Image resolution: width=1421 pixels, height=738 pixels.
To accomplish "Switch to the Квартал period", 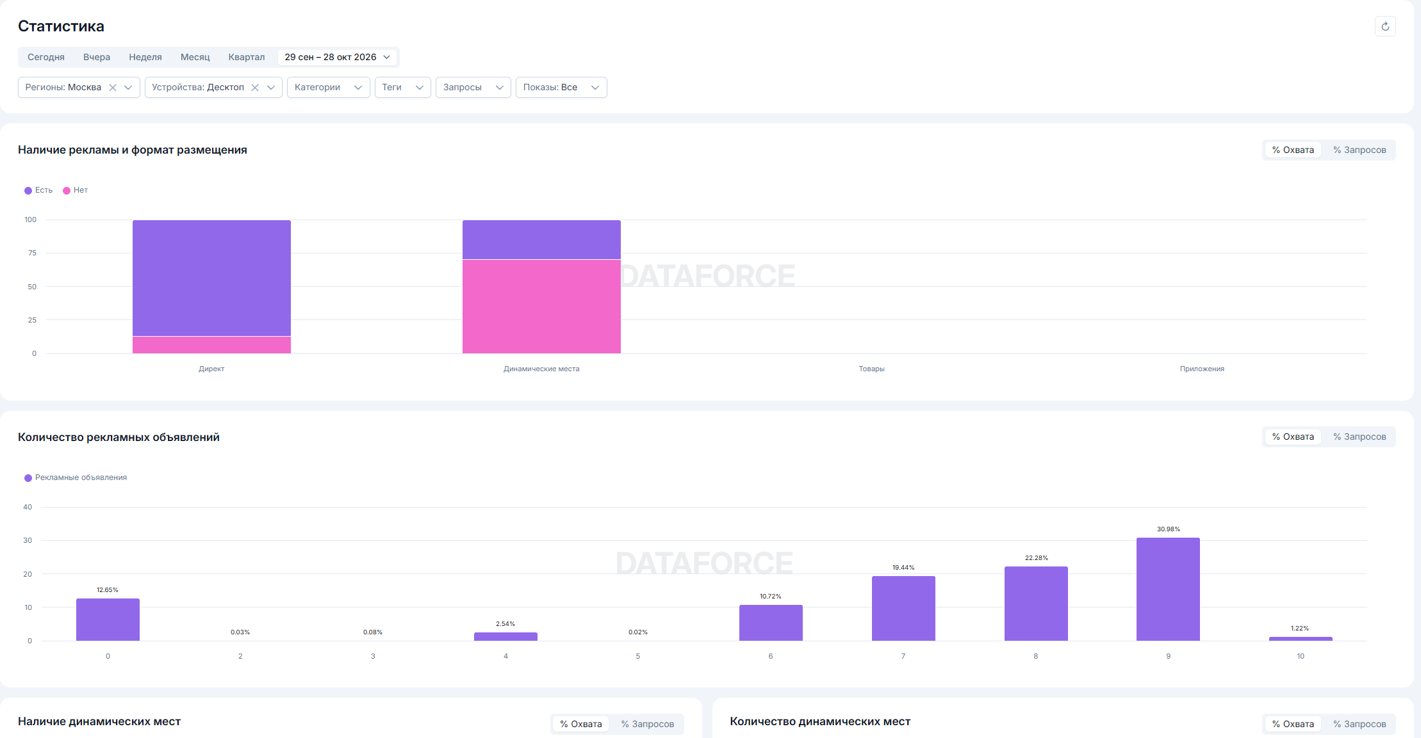I will tap(247, 57).
